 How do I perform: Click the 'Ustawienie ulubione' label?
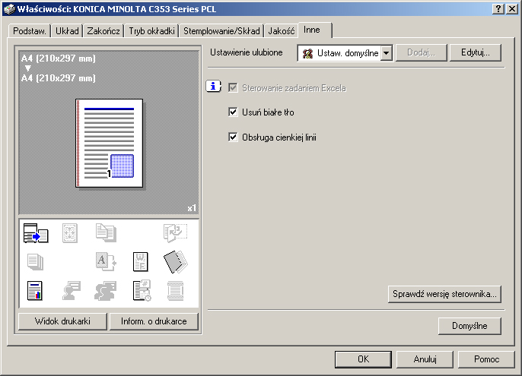(x=247, y=52)
